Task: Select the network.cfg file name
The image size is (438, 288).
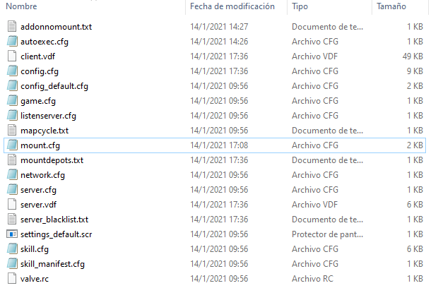Action: (42, 175)
